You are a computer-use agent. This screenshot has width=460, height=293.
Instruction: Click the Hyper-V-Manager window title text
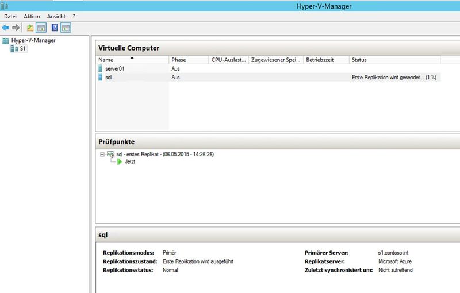pyautogui.click(x=324, y=6)
